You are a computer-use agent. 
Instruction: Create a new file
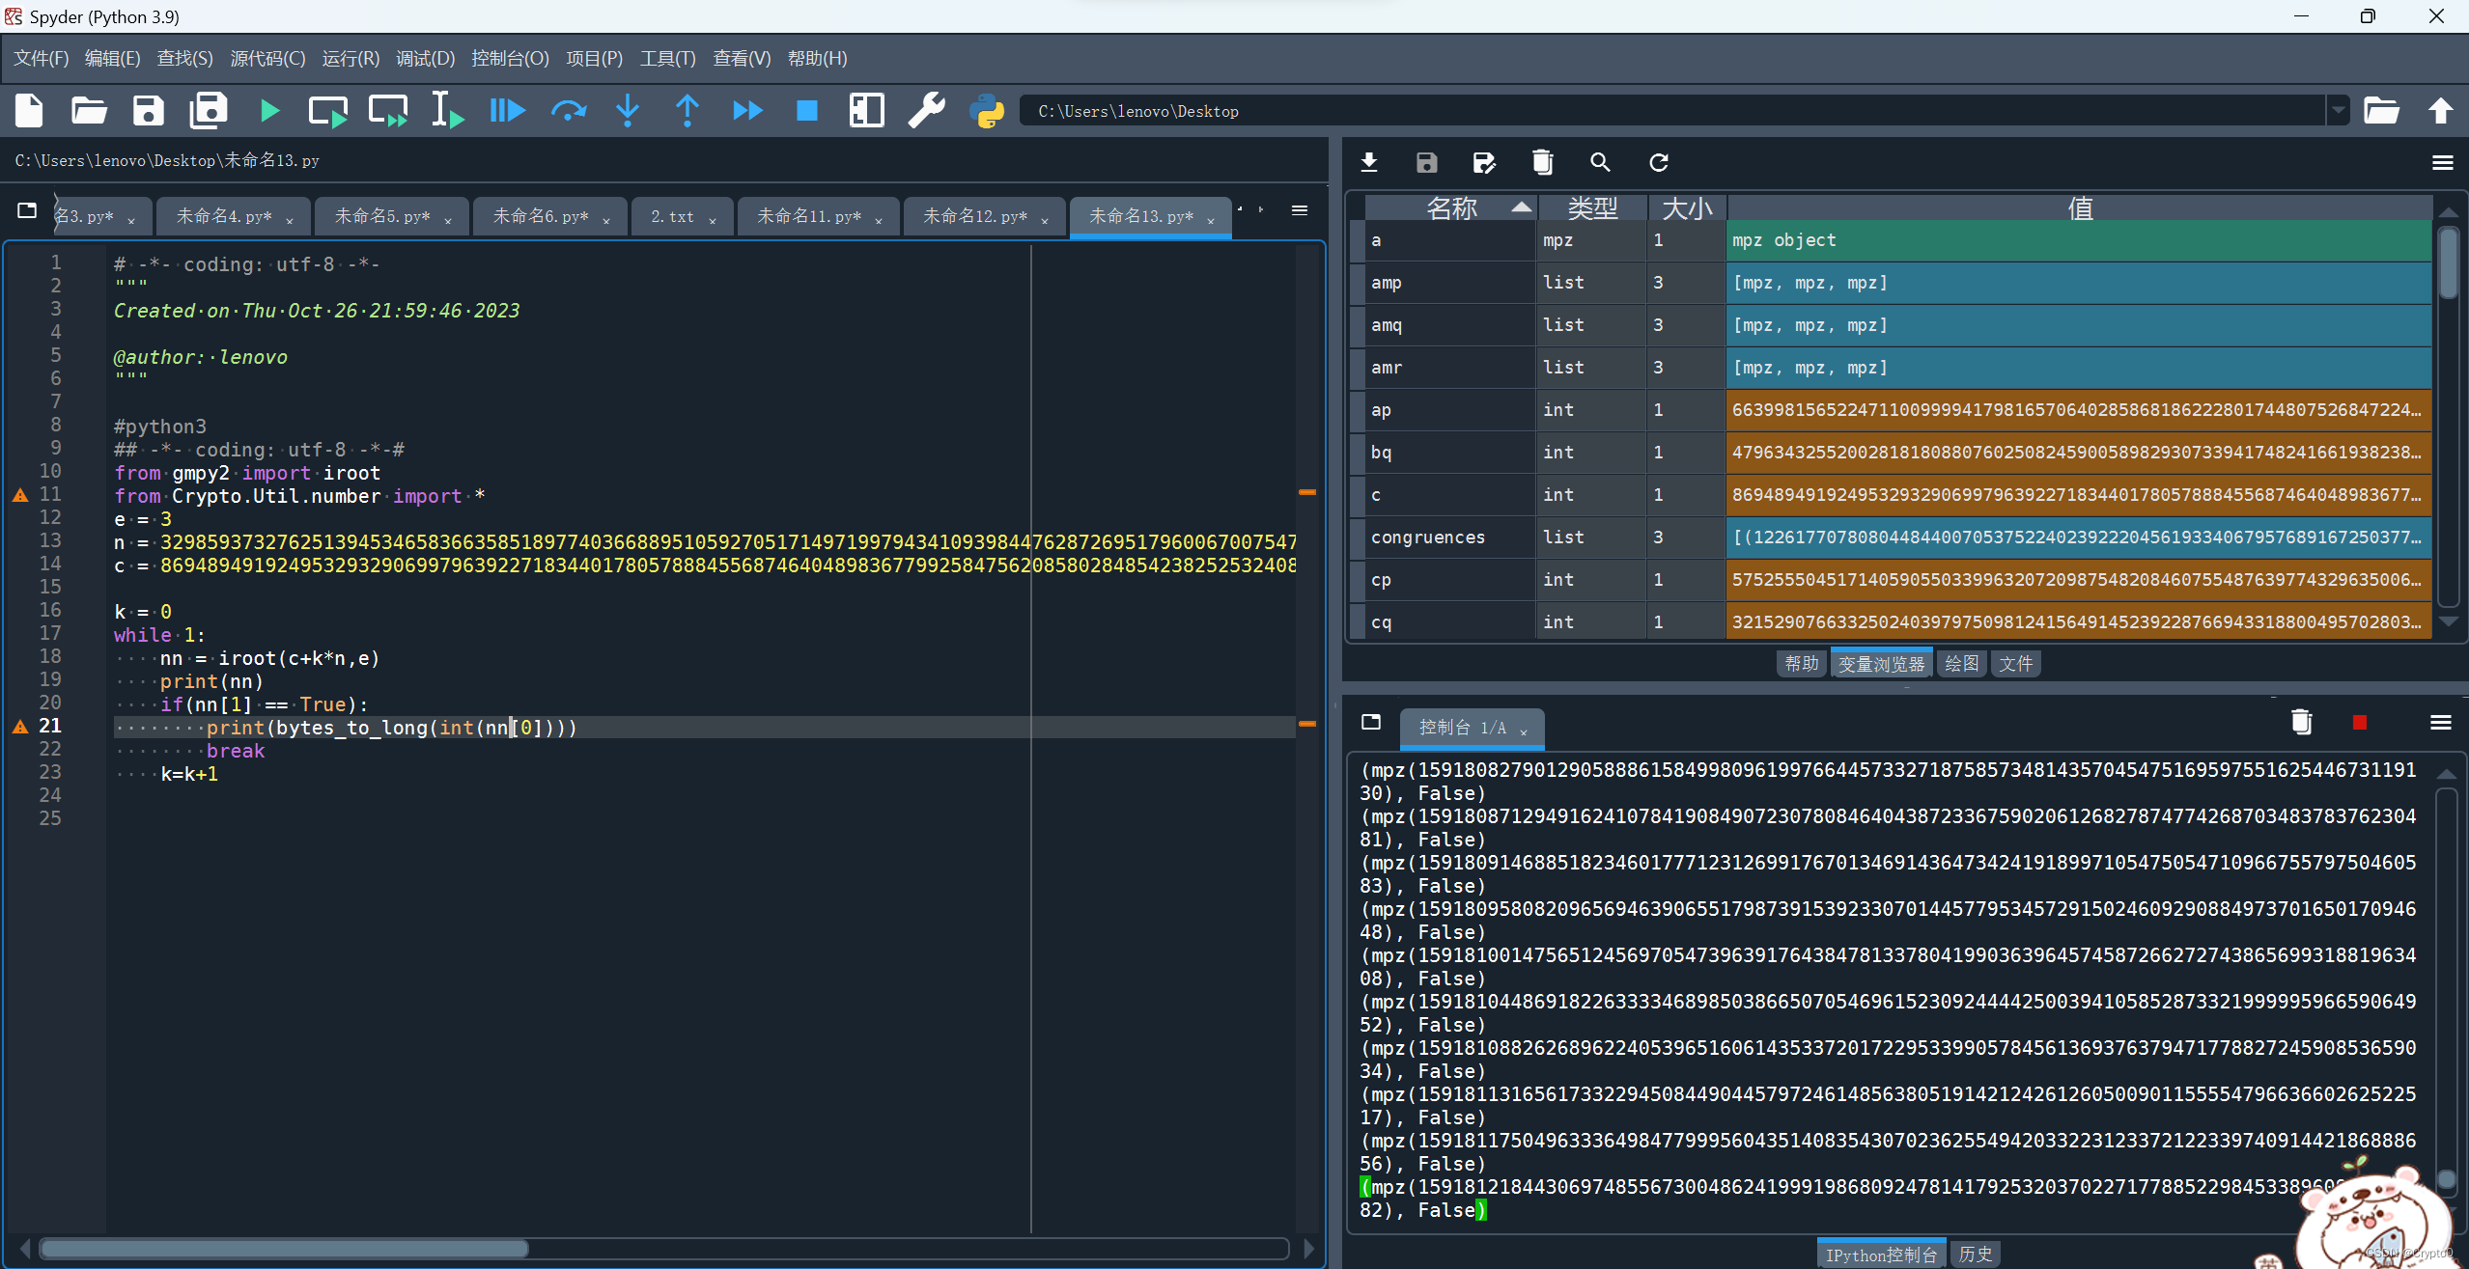(28, 110)
